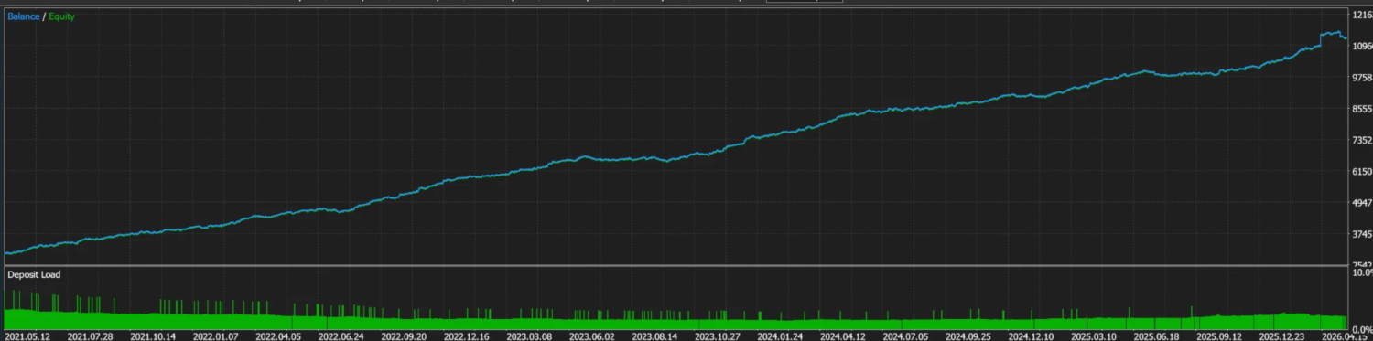
Task: Click the 2022.12.16 date label
Action: 467,336
